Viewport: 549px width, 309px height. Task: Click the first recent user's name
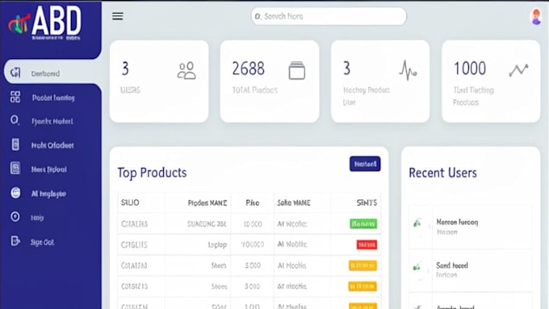click(x=457, y=222)
